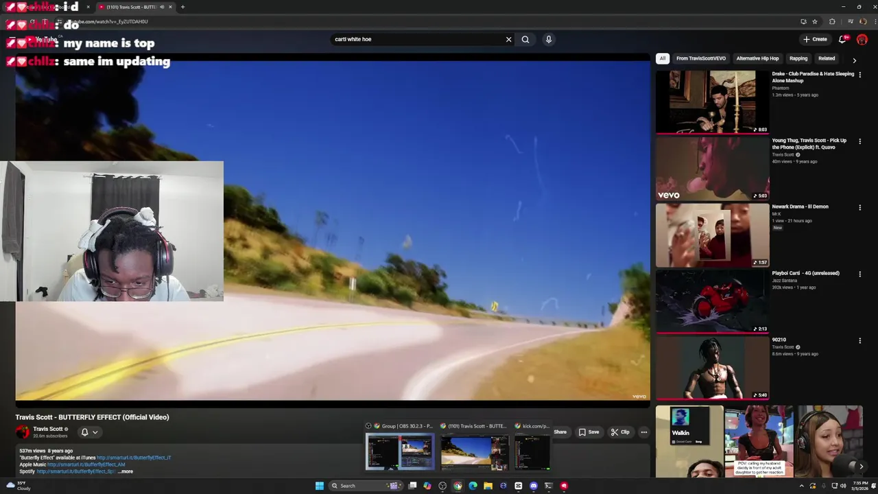Clear the YouTube search box text
This screenshot has height=494, width=878.
coord(508,39)
